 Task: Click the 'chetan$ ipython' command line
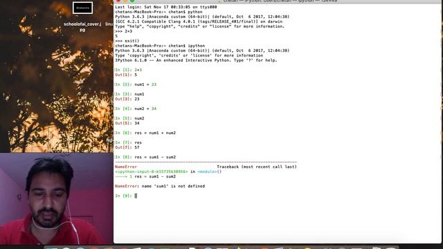(x=160, y=46)
